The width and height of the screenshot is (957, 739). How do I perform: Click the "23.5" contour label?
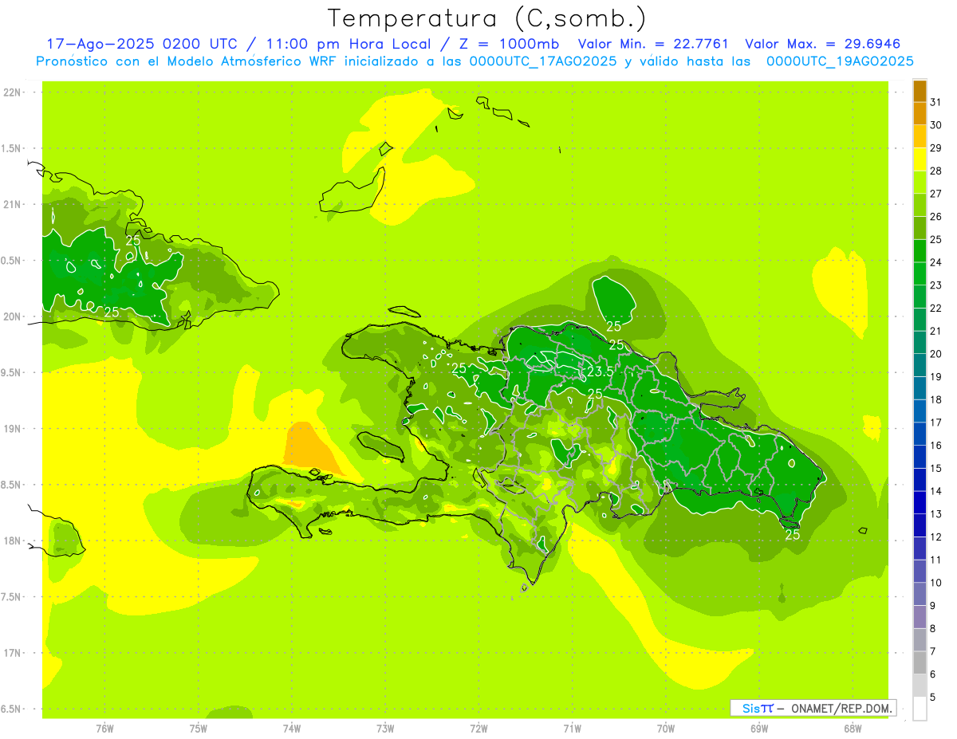coord(600,372)
